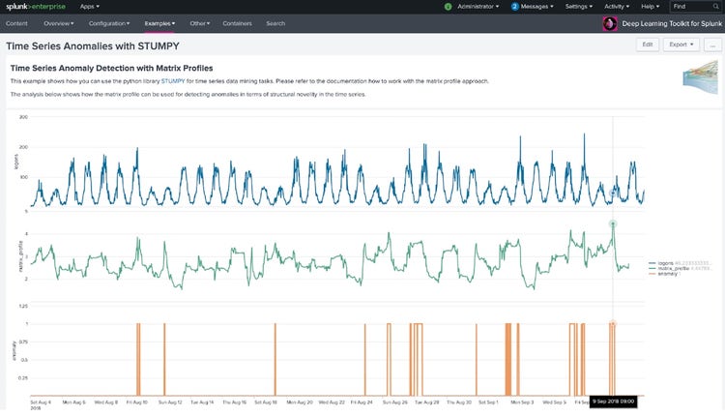The image size is (725, 417).
Task: Click the Deep Learning Toolkit app icon
Action: [x=610, y=23]
